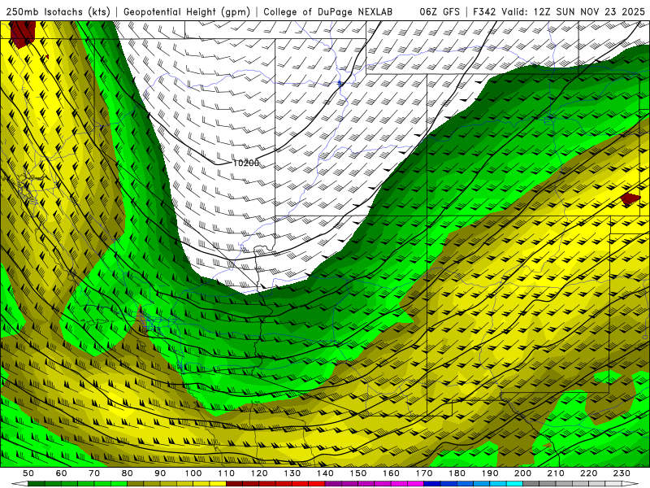
Task: Click the '230' color scale label
Action: 622,473
